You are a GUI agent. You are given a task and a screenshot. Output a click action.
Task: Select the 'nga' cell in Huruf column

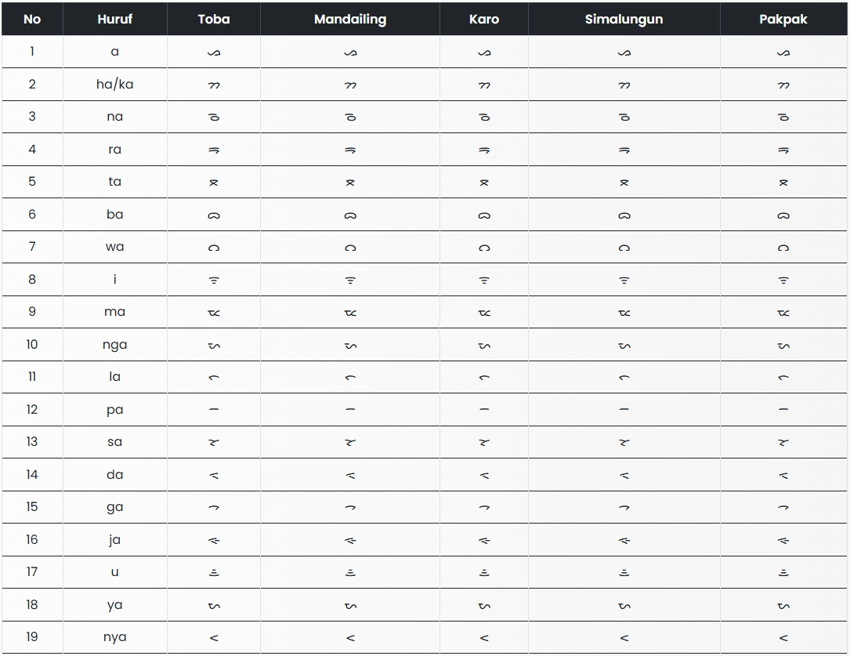coord(115,345)
